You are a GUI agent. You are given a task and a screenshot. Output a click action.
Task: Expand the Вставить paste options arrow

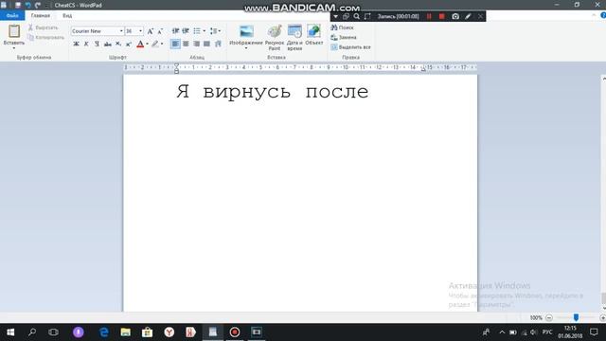pos(14,48)
